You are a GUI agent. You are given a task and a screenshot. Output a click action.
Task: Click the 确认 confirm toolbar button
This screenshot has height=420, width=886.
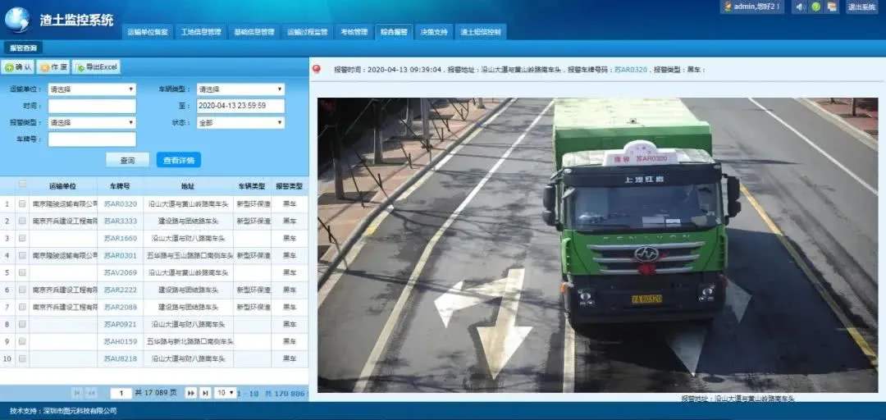19,67
